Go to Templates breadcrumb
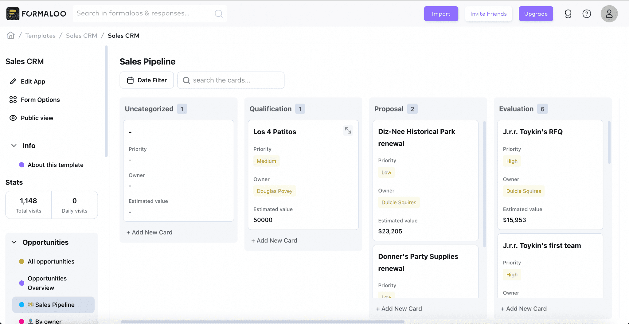The image size is (629, 324). [40, 36]
